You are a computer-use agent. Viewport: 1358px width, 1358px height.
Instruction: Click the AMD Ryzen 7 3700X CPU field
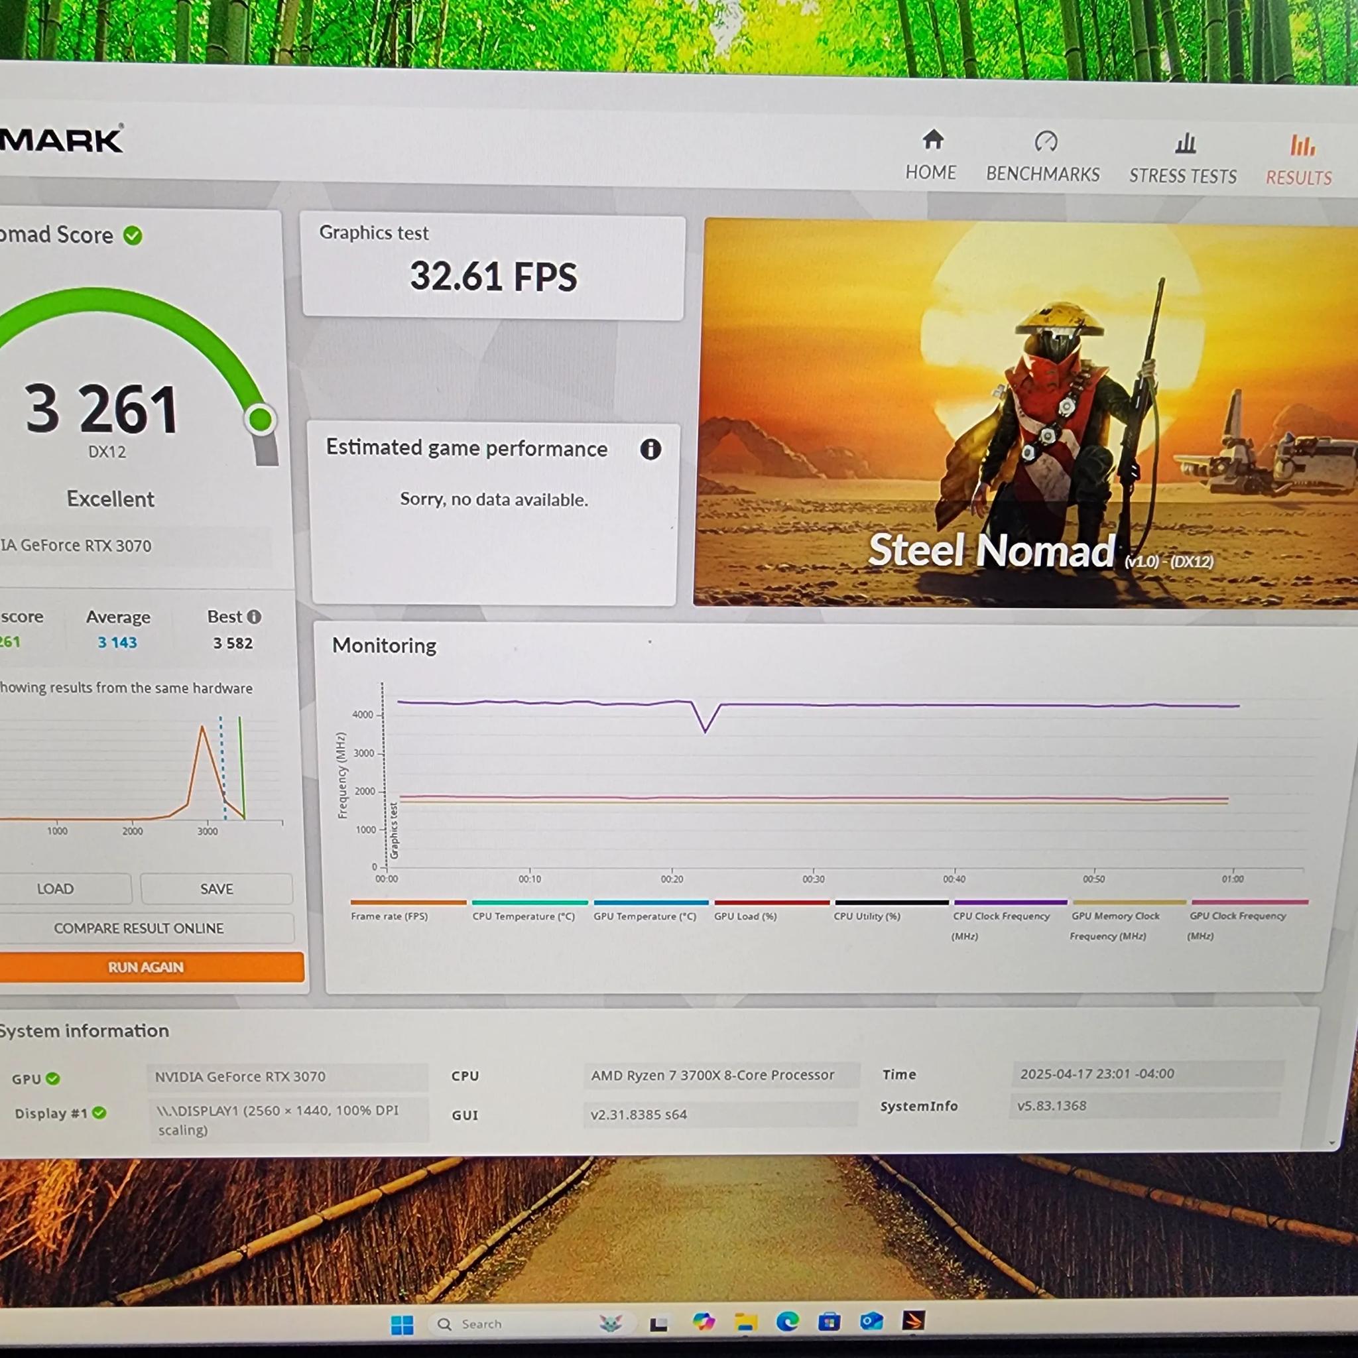pyautogui.click(x=721, y=1076)
